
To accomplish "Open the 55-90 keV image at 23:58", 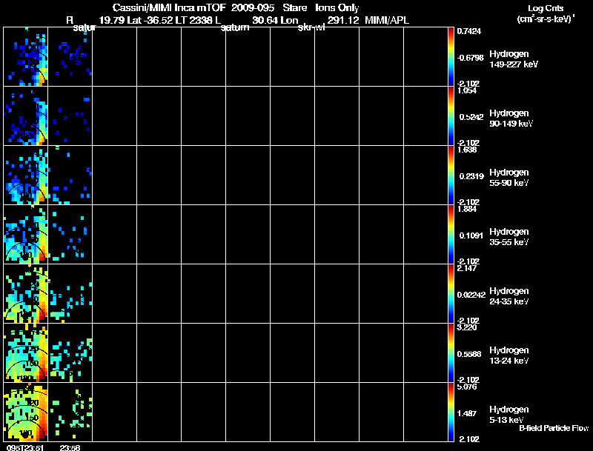I will pyautogui.click(x=70, y=176).
